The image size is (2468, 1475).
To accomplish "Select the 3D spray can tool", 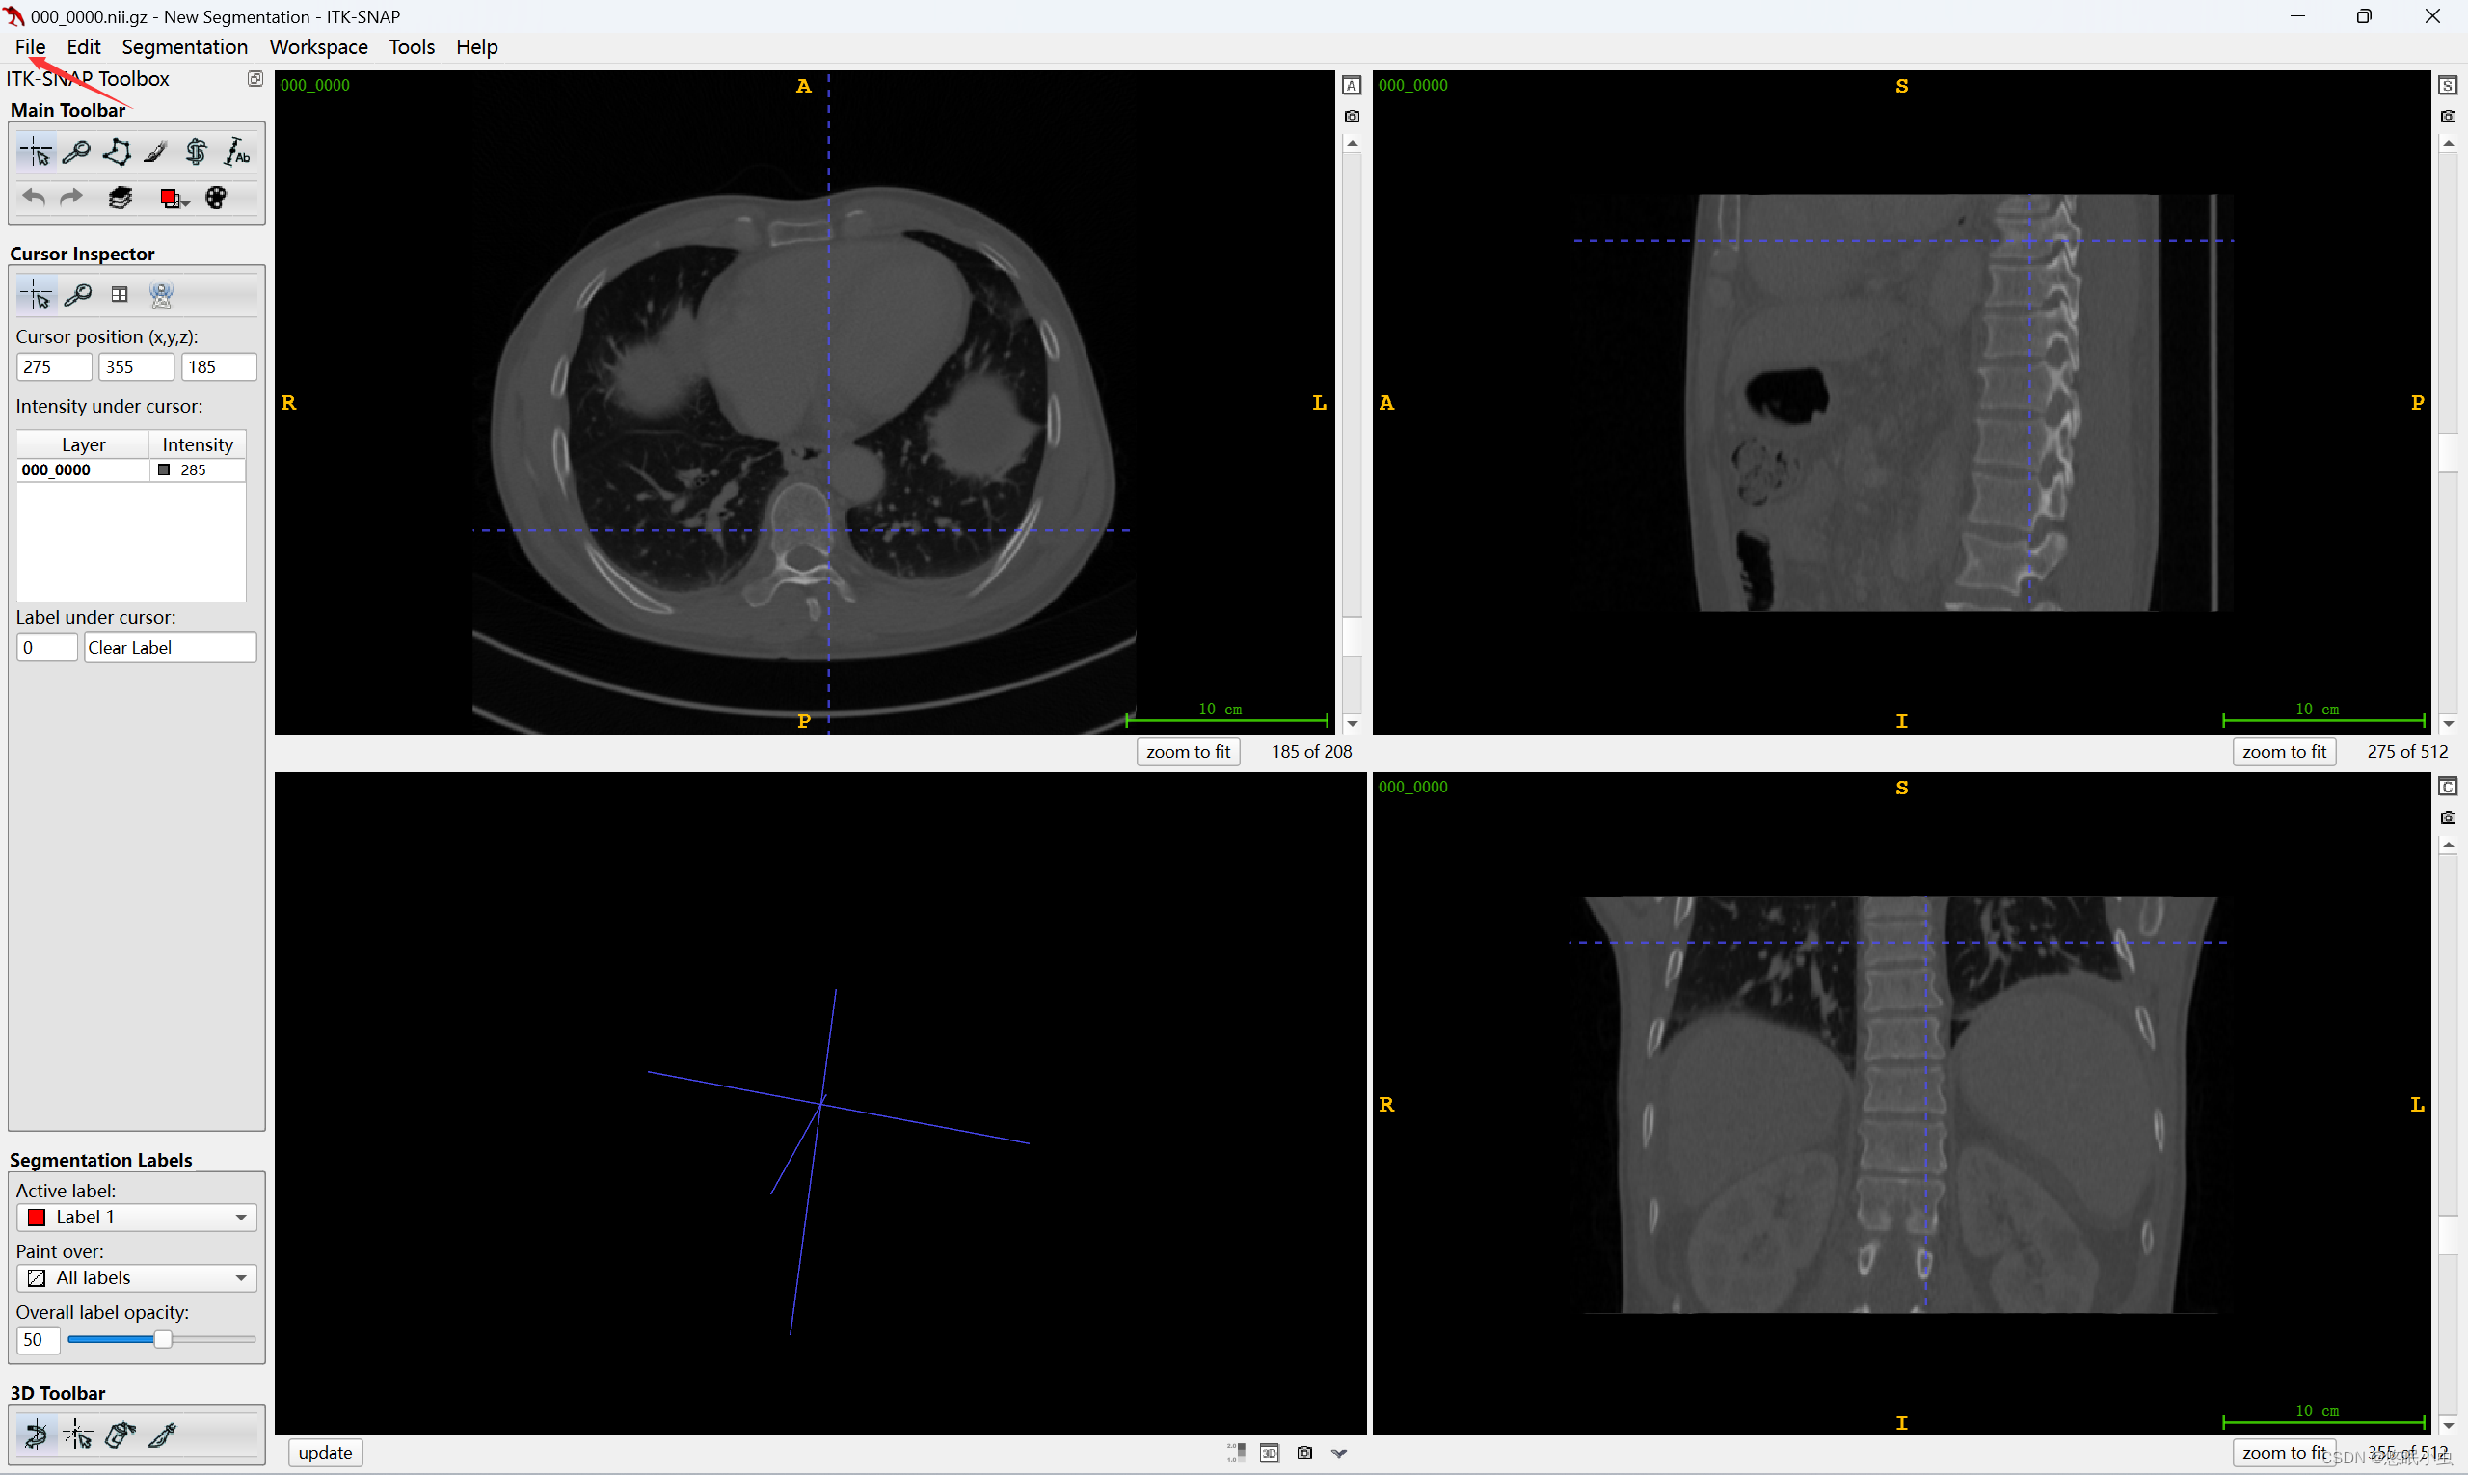I will tap(121, 1435).
